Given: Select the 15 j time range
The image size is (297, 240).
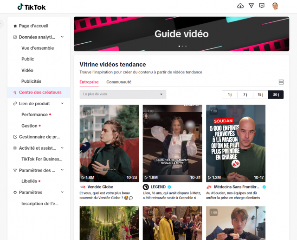Looking at the screenshot, I should point(260,94).
